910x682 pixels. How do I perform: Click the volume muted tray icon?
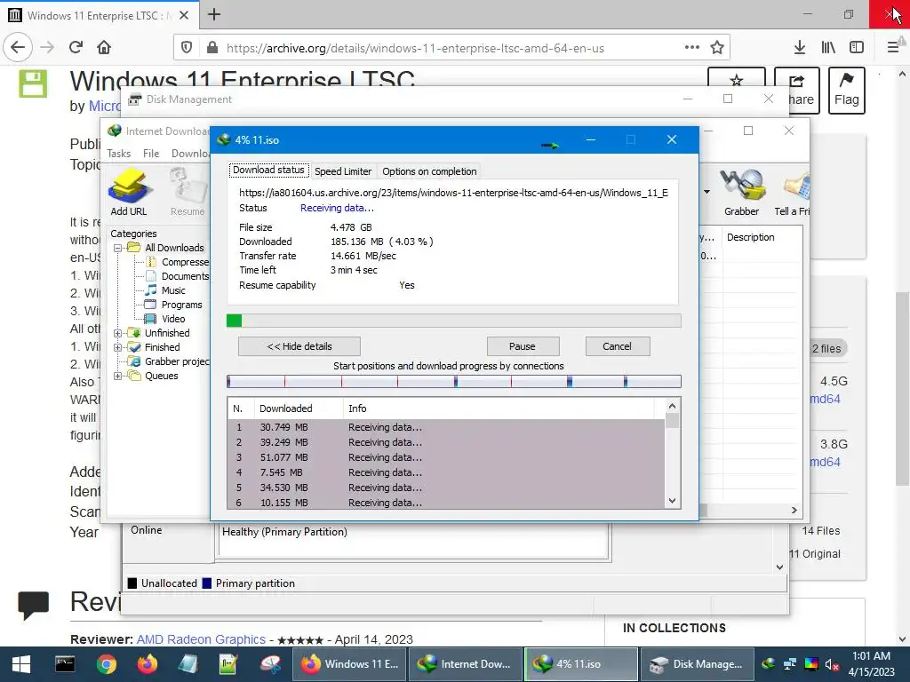(832, 664)
